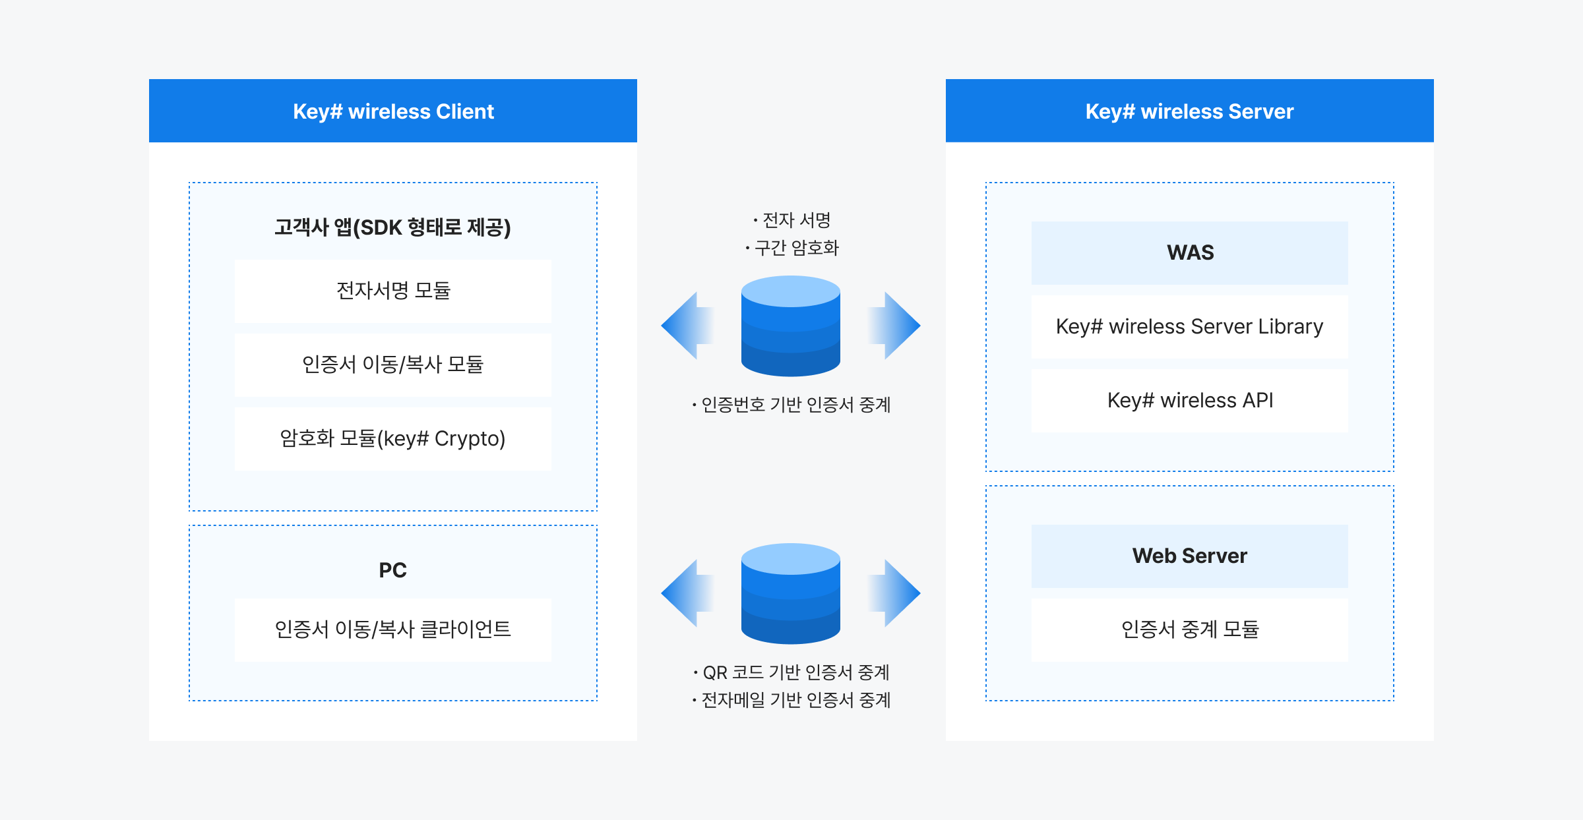Select the 암호화 모듈(key# Crypto) box
1583x820 pixels.
[x=393, y=438]
